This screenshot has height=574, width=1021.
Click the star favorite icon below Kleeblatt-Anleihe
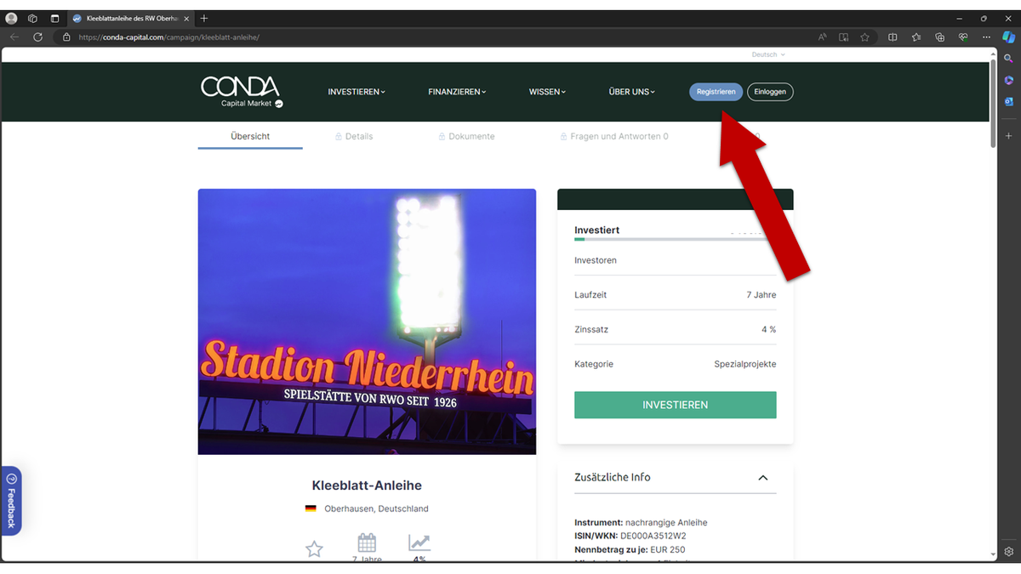[314, 549]
